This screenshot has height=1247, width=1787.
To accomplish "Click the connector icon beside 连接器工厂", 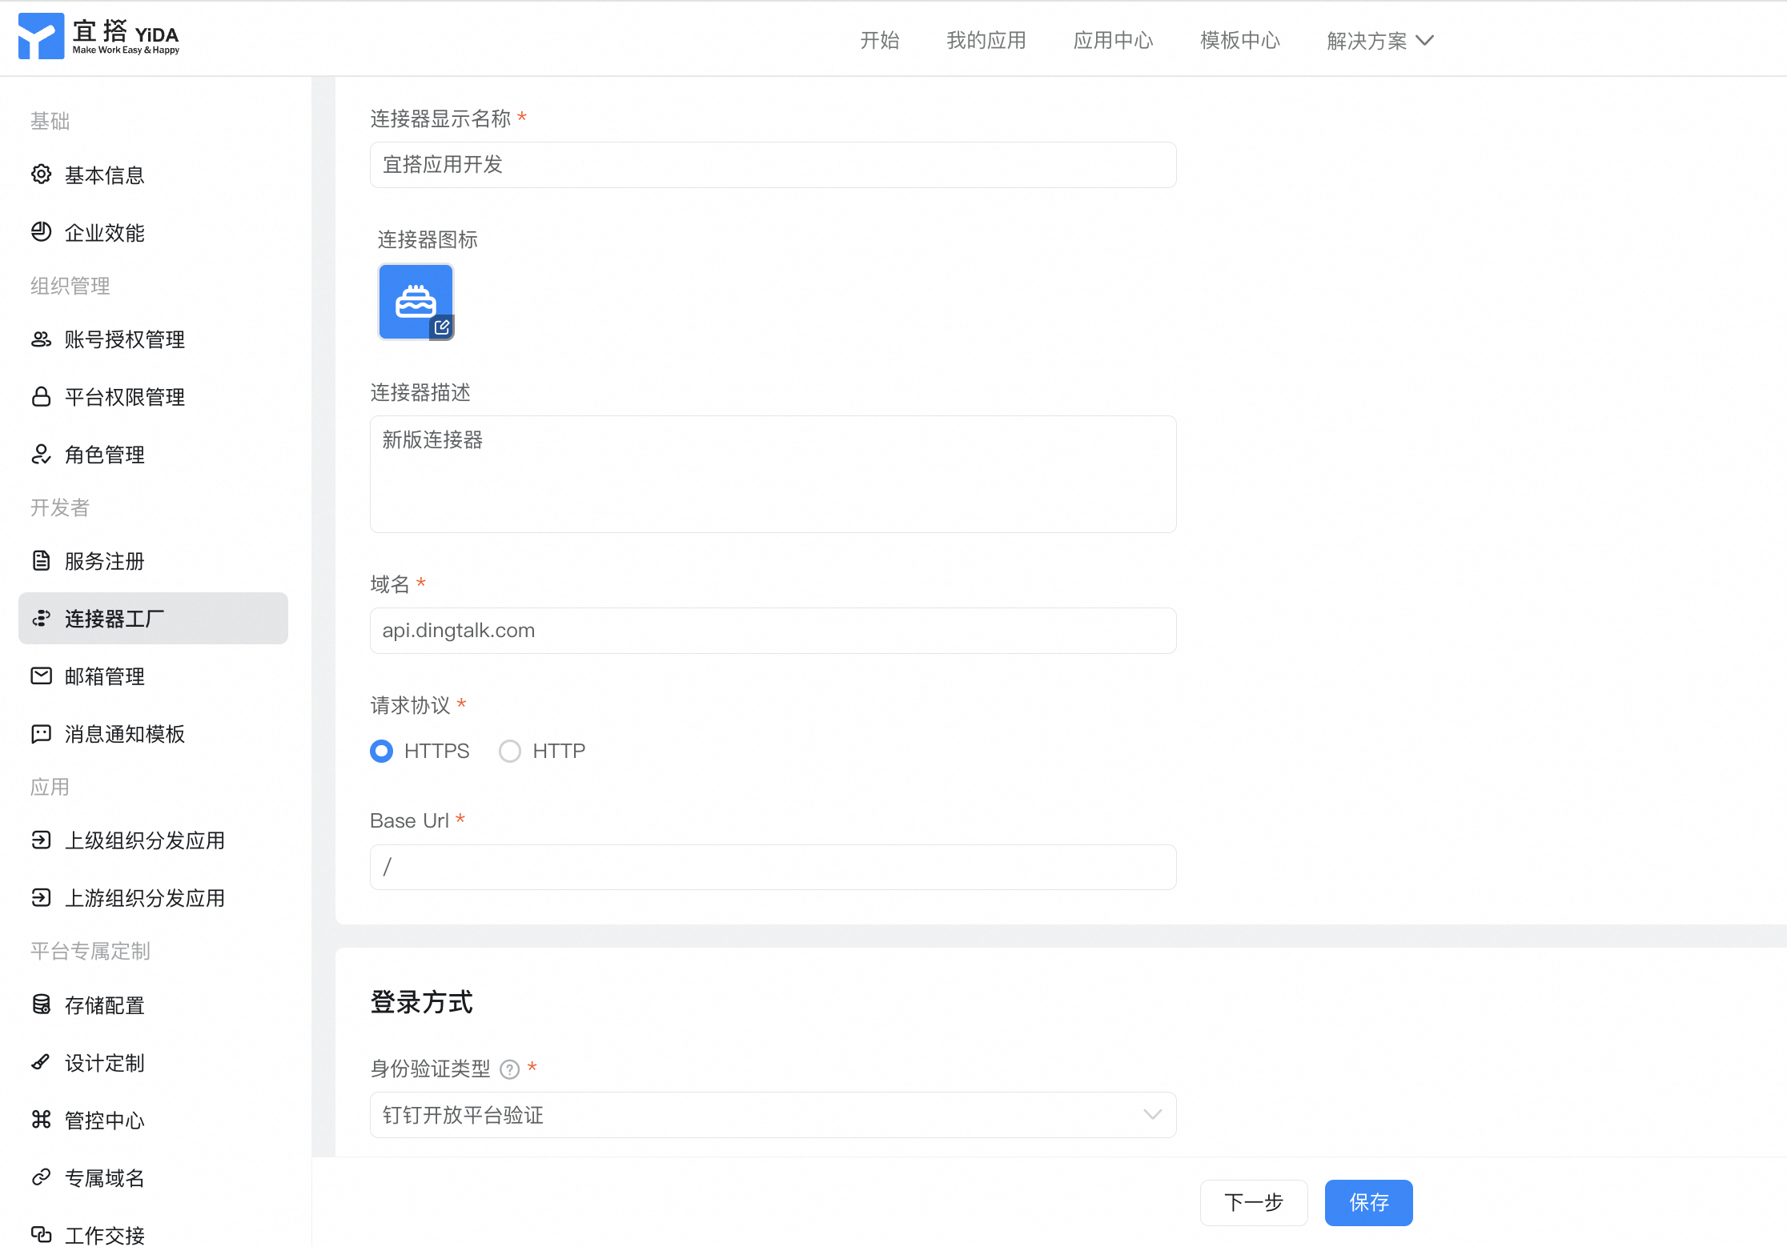I will (41, 619).
